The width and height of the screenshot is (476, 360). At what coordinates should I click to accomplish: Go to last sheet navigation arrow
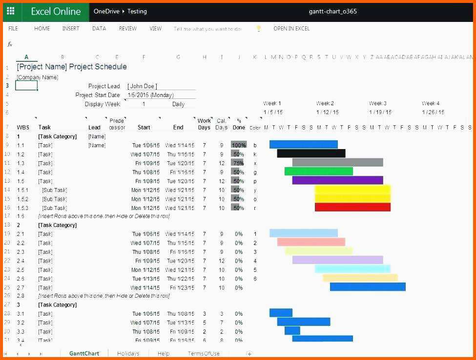[x=41, y=354]
